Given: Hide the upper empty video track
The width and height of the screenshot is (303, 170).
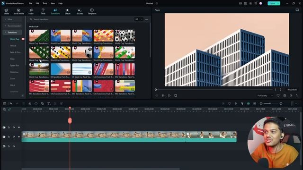Looking at the screenshot, I should coord(19,127).
